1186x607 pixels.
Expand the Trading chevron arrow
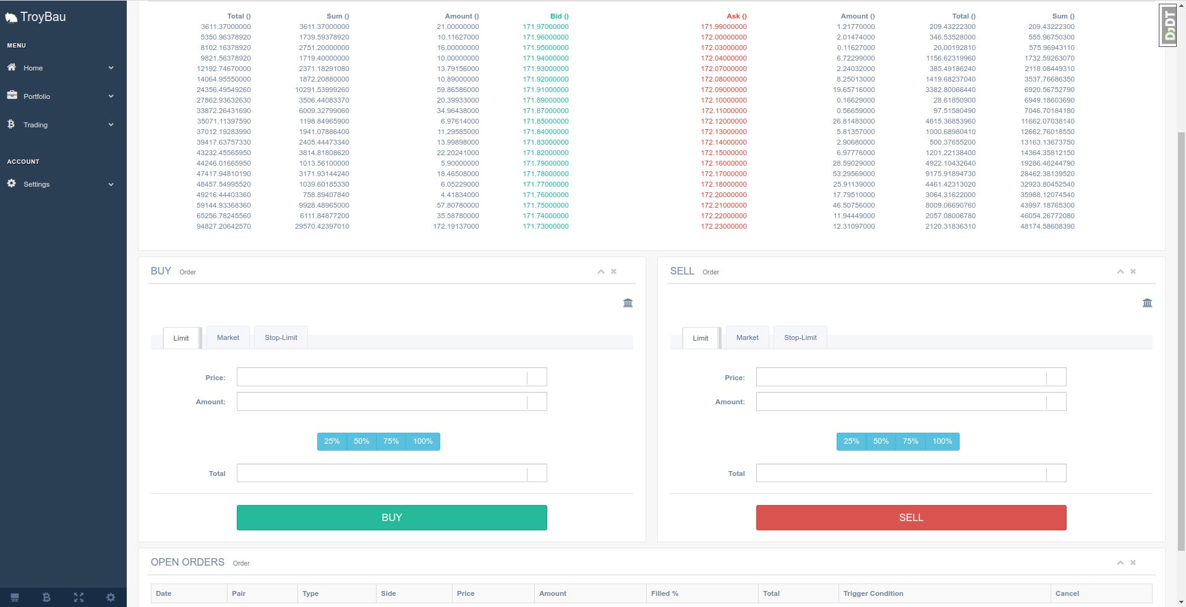pyautogui.click(x=111, y=125)
